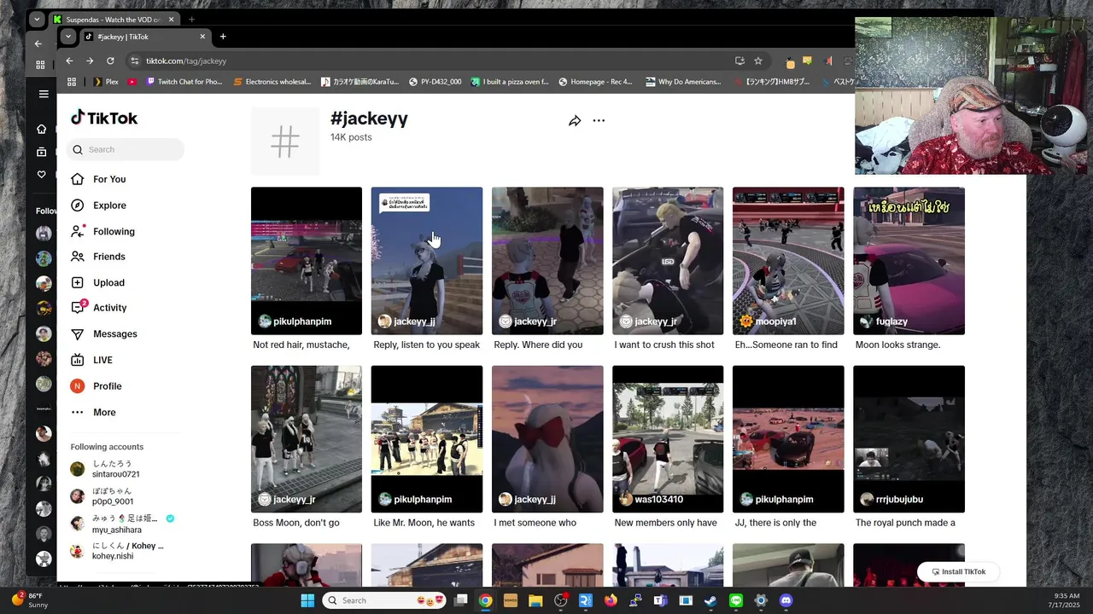Open the three-dot menu beside #jackeyy
1093x614 pixels.
pyautogui.click(x=599, y=120)
